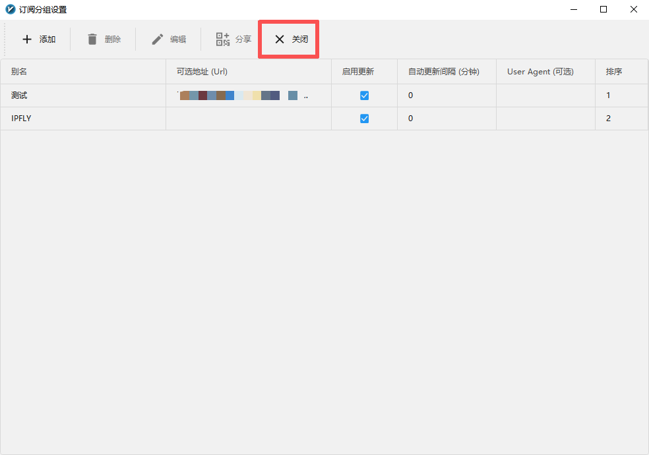Screen dimensions: 649x455
Task: Click the 自动更新间隔 (分钟) column header
Action: [x=443, y=72]
